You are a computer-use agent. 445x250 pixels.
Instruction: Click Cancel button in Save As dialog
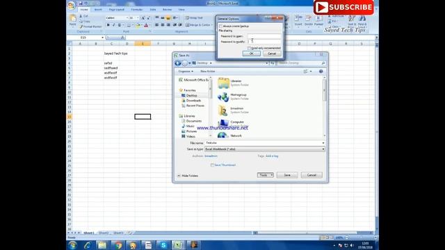pyautogui.click(x=311, y=175)
